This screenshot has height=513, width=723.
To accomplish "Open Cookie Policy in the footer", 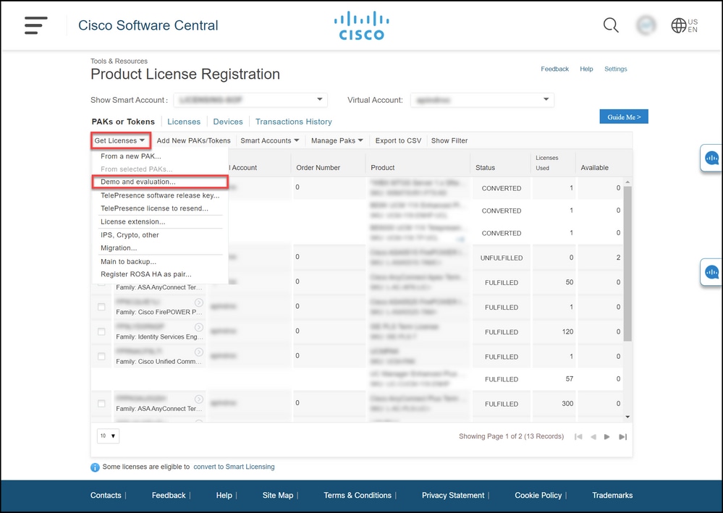I will pos(538,496).
